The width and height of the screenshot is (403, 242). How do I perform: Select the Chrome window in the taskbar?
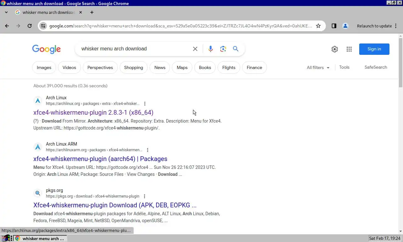pyautogui.click(x=40, y=239)
